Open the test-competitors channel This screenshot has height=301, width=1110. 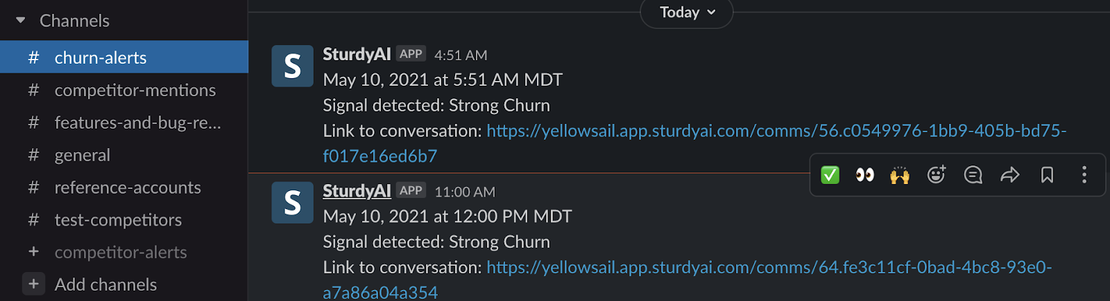[x=118, y=220]
